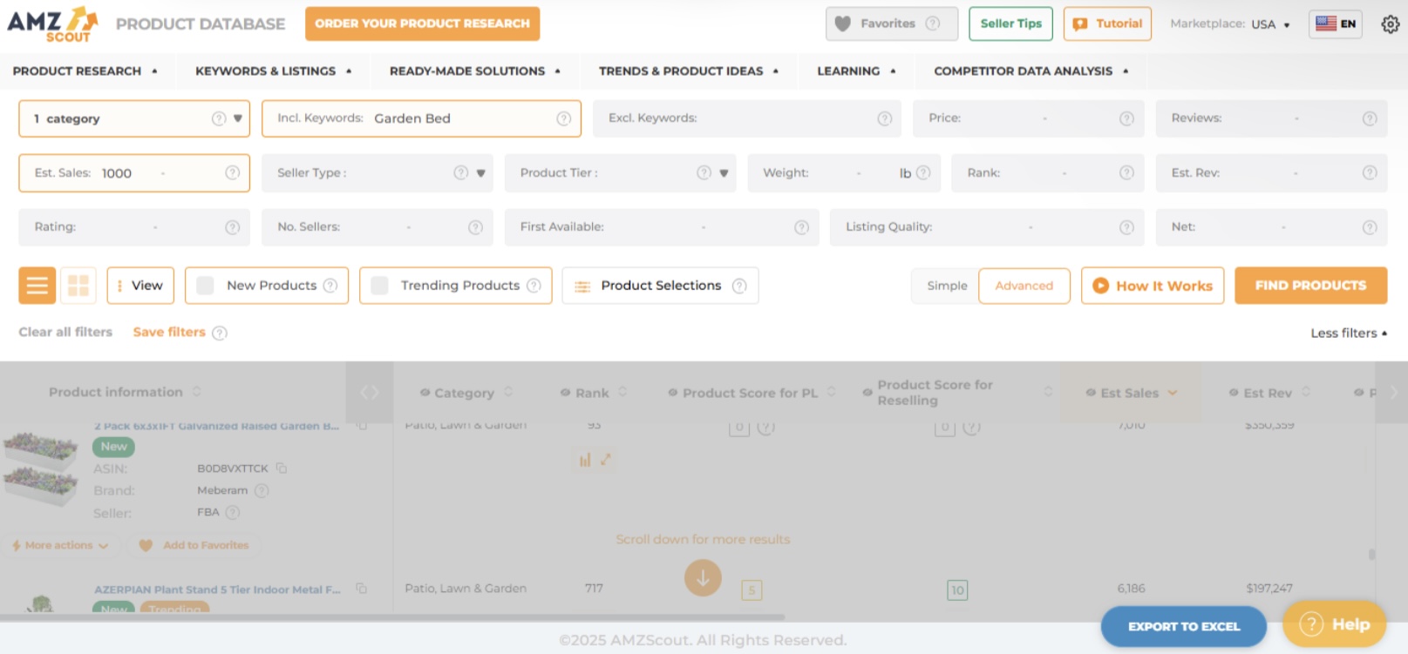The image size is (1408, 654).
Task: Open settings gear icon in header
Action: click(1391, 24)
